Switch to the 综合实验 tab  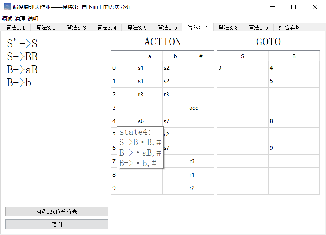[x=289, y=27]
